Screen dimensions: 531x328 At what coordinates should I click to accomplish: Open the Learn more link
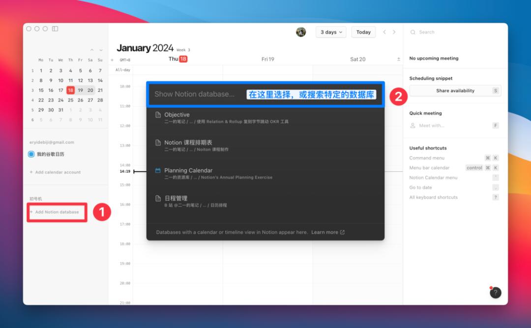(x=328, y=232)
